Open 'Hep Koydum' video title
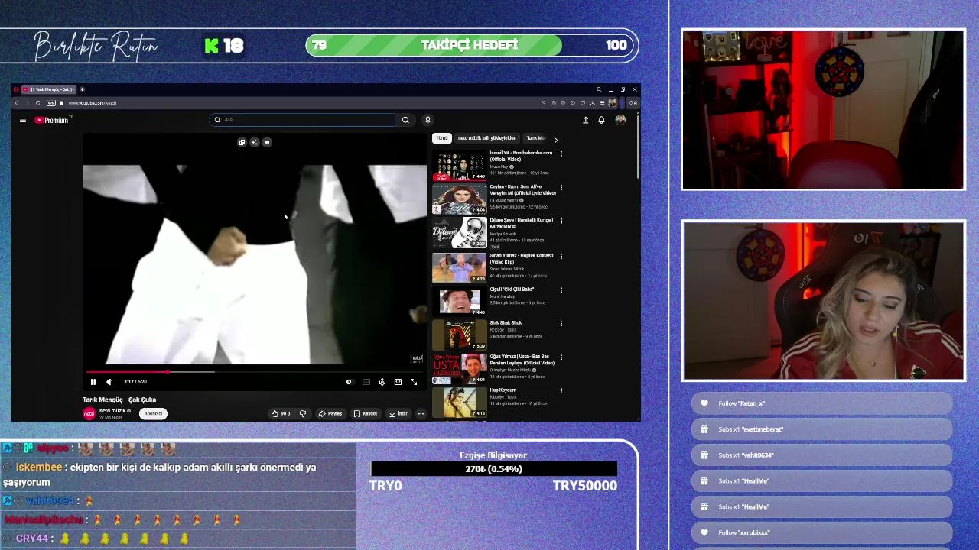Screen dimensions: 979x550 click(x=503, y=390)
